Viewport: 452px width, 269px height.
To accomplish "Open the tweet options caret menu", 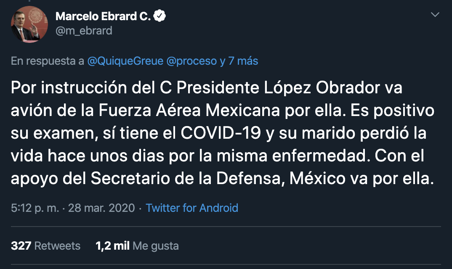I will pyautogui.click(x=436, y=13).
